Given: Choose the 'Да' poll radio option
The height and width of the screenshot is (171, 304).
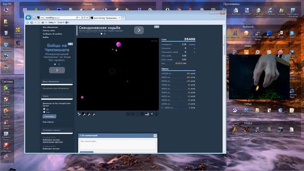Looking at the screenshot, I should [44, 109].
